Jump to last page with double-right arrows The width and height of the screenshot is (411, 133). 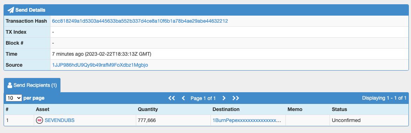point(236,98)
